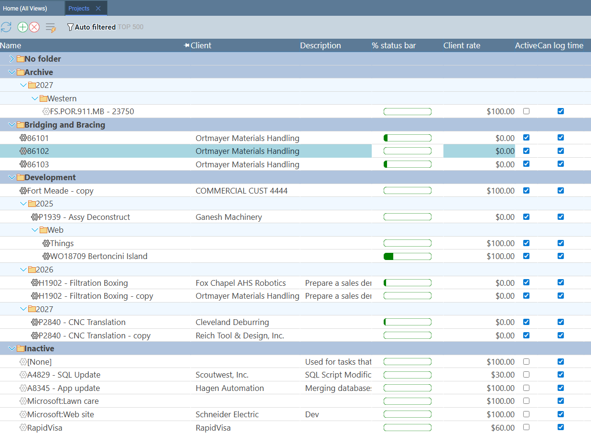
Task: Click the No folder folder icon
Action: coord(20,59)
